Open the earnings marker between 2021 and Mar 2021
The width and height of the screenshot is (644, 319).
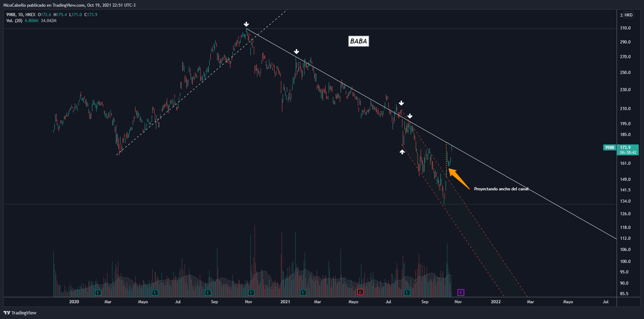coord(303,292)
